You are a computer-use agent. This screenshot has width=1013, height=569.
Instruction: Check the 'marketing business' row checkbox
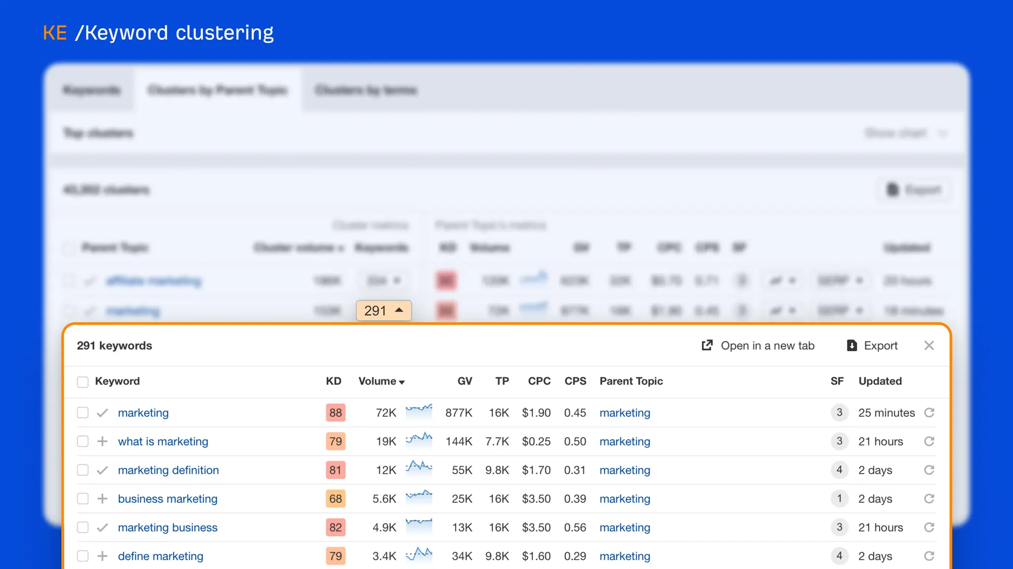[83, 528]
